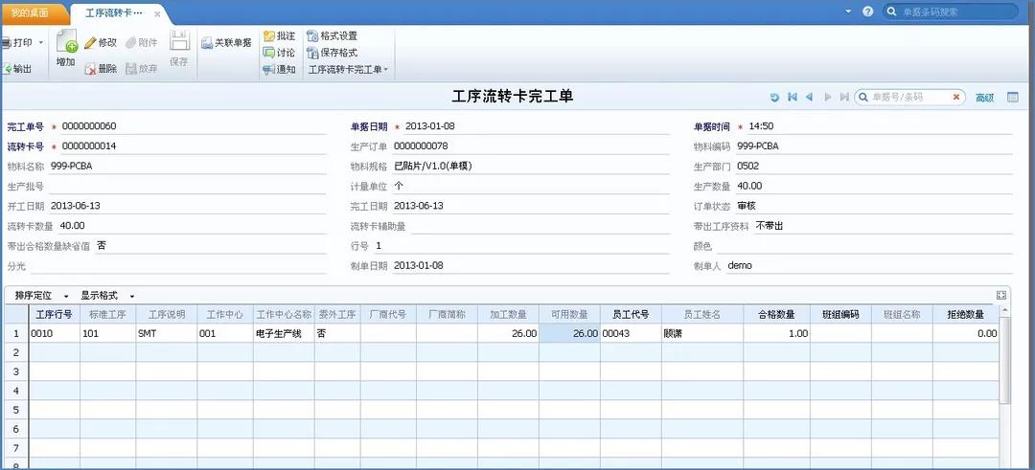Click the 附件 attachment icon
Viewport: 1035px width, 470px height.
(x=130, y=43)
